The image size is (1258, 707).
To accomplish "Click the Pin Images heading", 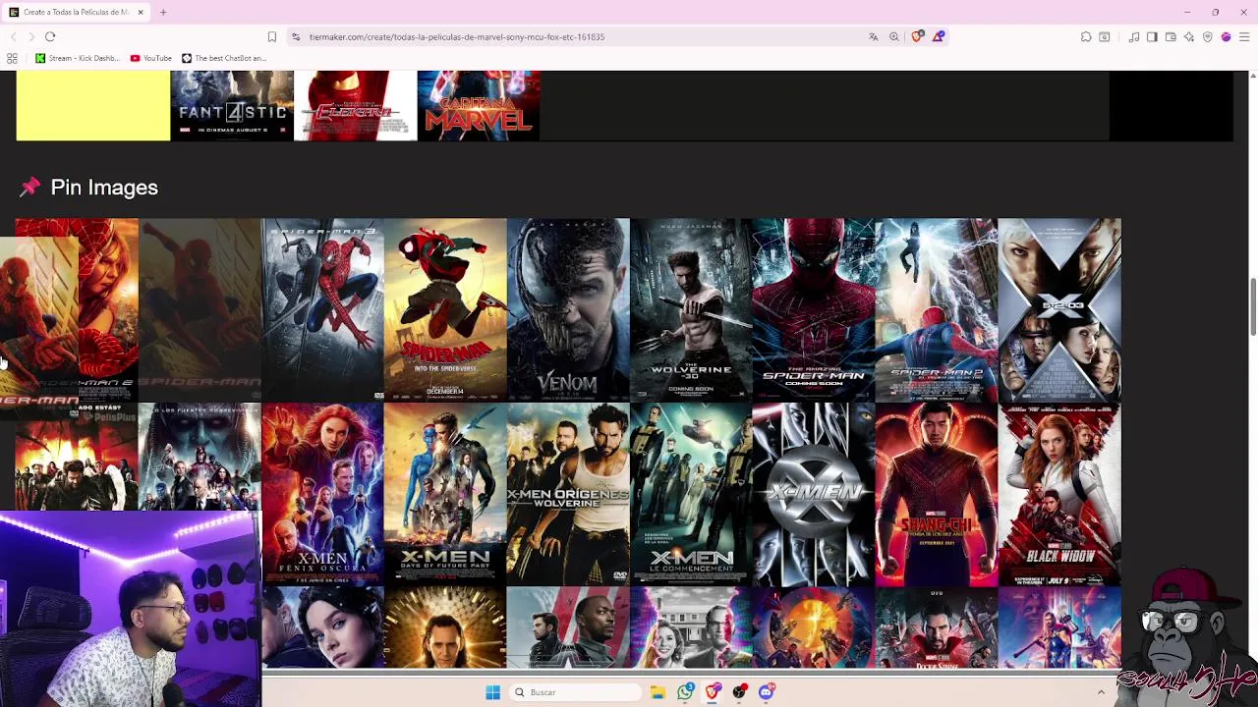I will [103, 188].
